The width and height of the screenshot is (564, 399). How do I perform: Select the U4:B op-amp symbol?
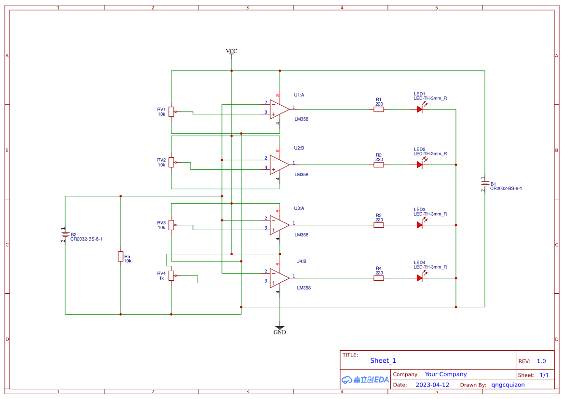tap(279, 278)
